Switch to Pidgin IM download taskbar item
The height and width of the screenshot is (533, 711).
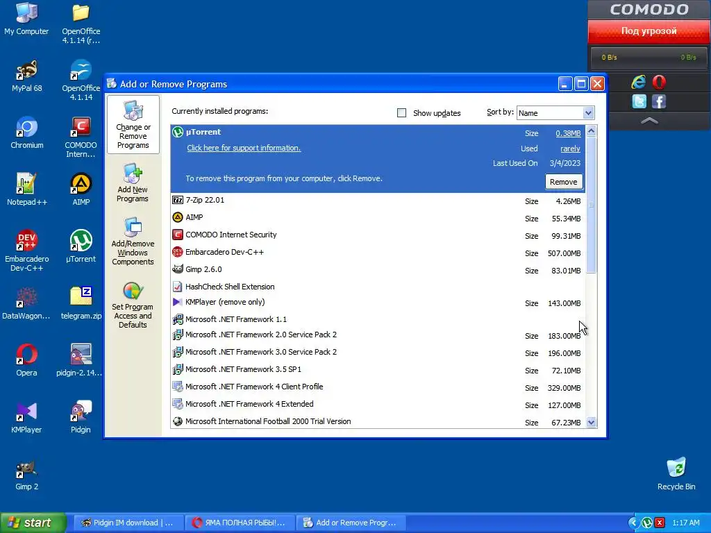click(128, 523)
